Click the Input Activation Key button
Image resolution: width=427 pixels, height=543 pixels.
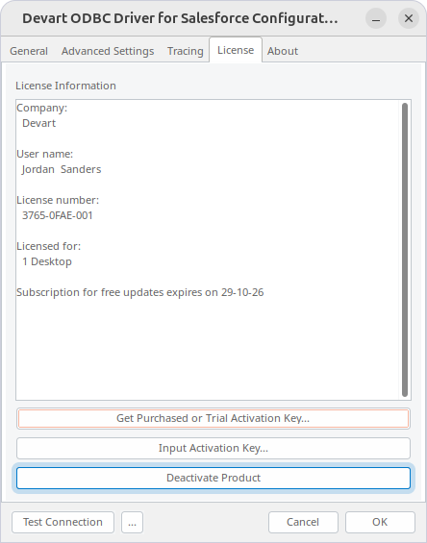(213, 448)
